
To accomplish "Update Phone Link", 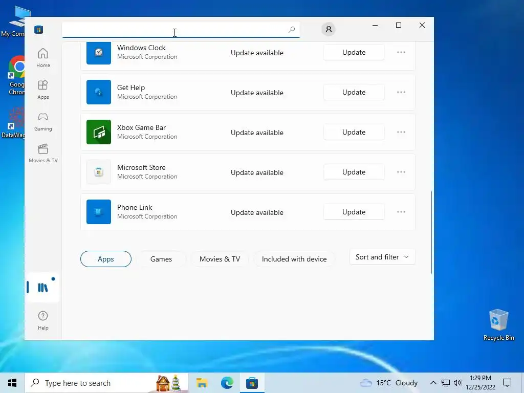I will coord(354,212).
